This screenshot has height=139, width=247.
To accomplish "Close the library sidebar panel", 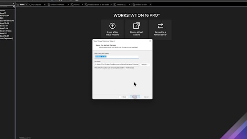I will [x=13, y=3].
